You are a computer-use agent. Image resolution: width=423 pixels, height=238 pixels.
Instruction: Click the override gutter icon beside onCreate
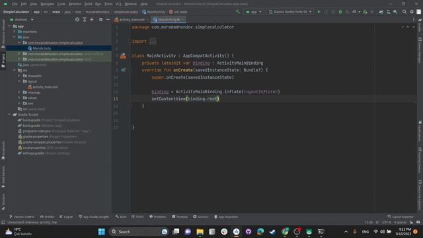[123, 70]
